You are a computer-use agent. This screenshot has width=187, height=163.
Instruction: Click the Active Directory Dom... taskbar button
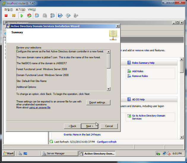(97, 154)
